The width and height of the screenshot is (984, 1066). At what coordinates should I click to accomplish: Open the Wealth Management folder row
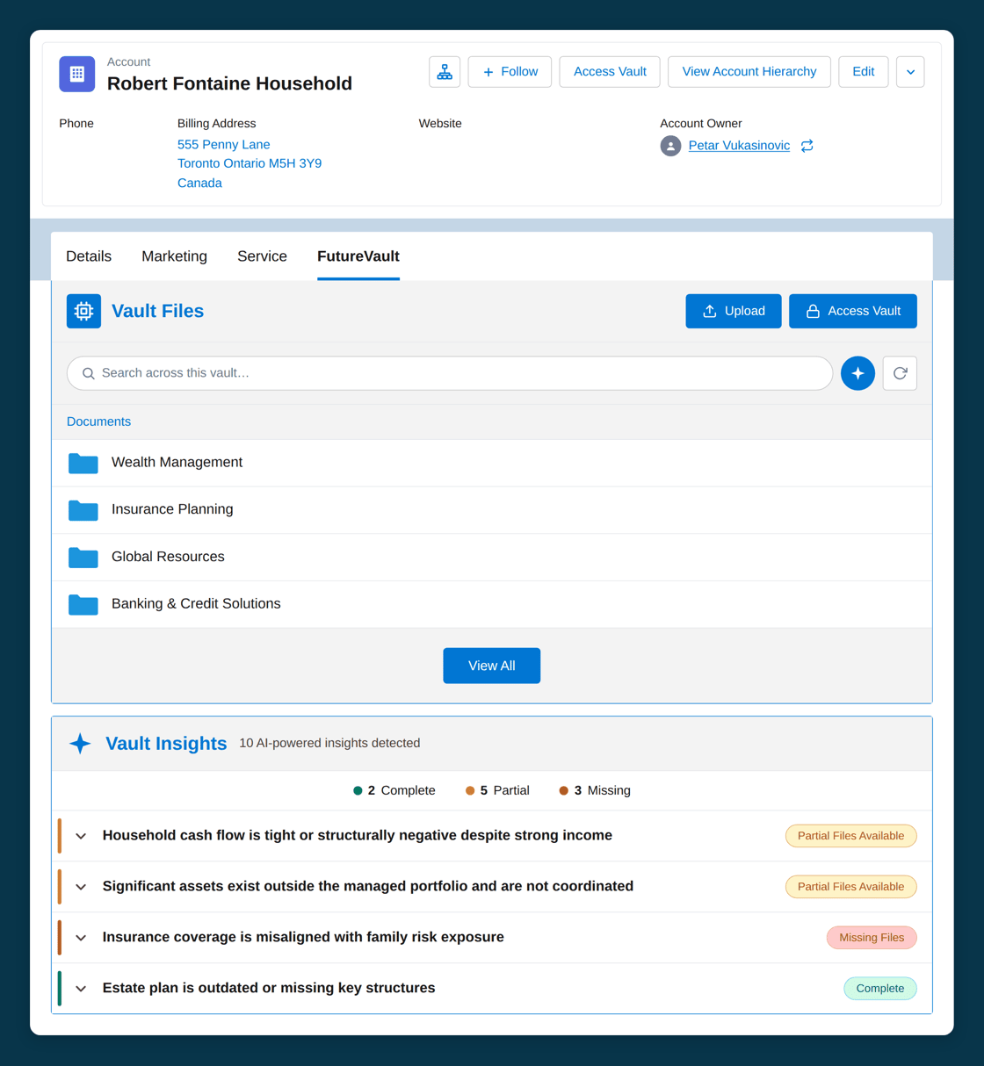point(492,463)
